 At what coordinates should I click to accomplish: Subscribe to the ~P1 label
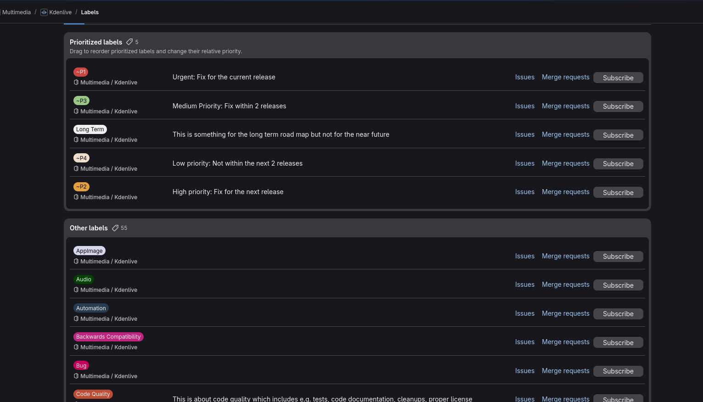coord(618,78)
